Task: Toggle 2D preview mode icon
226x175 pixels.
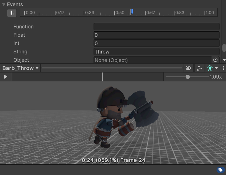Action: (188, 68)
